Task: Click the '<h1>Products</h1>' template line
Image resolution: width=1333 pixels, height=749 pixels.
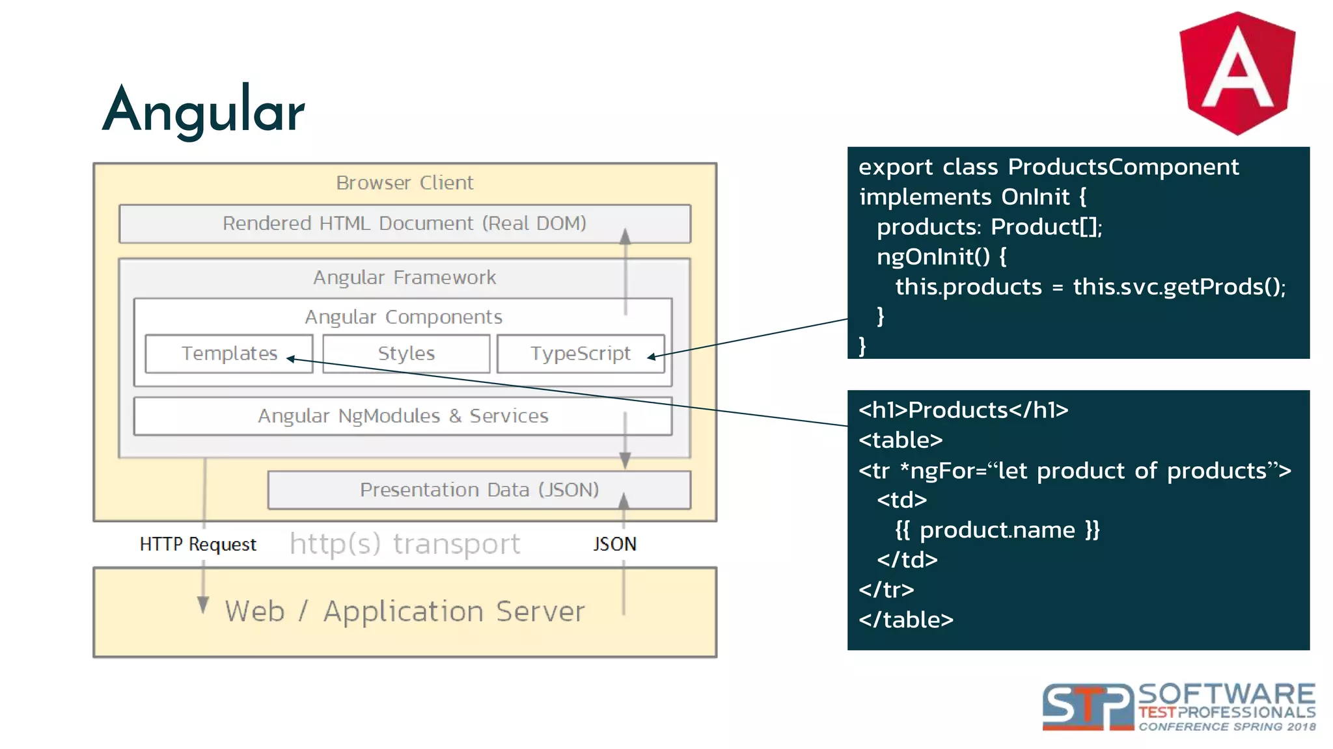Action: (963, 410)
